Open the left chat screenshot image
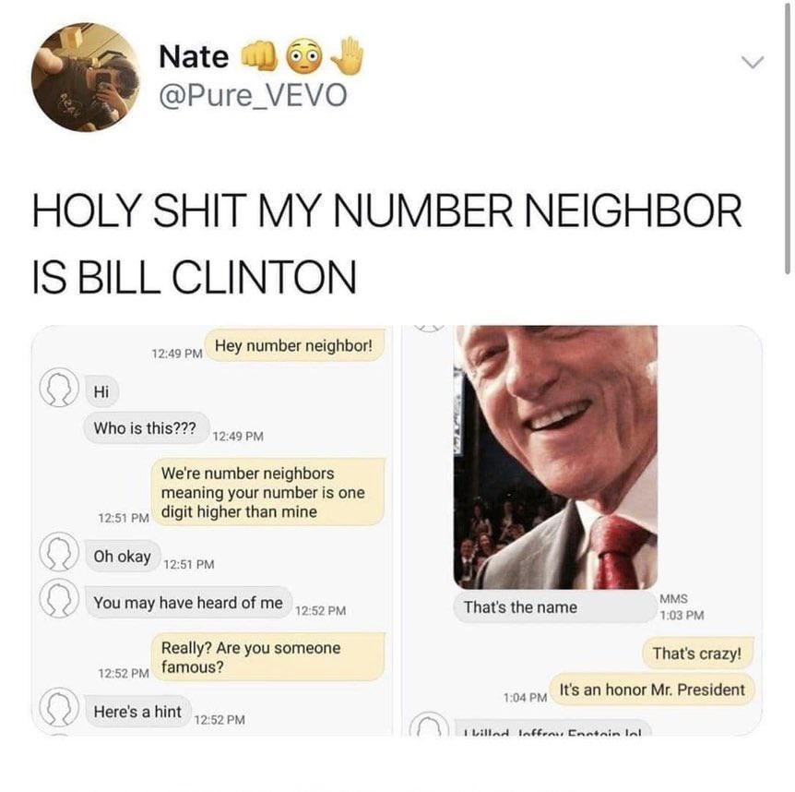 pyautogui.click(x=212, y=530)
